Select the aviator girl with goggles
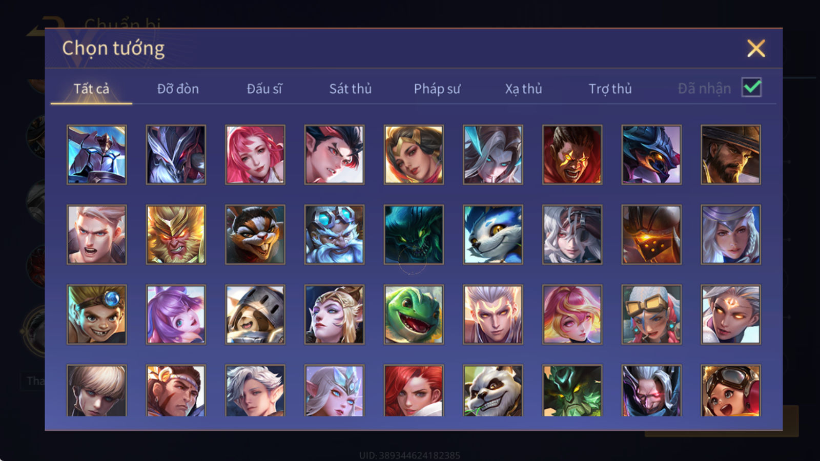Viewport: 820px width, 461px height. [x=731, y=390]
